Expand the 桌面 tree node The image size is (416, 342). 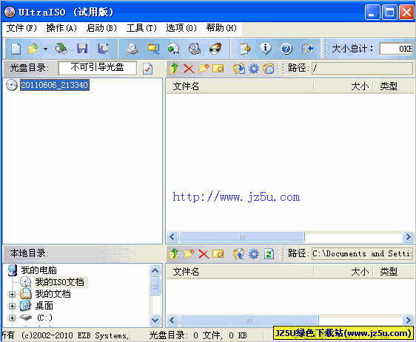point(12,306)
